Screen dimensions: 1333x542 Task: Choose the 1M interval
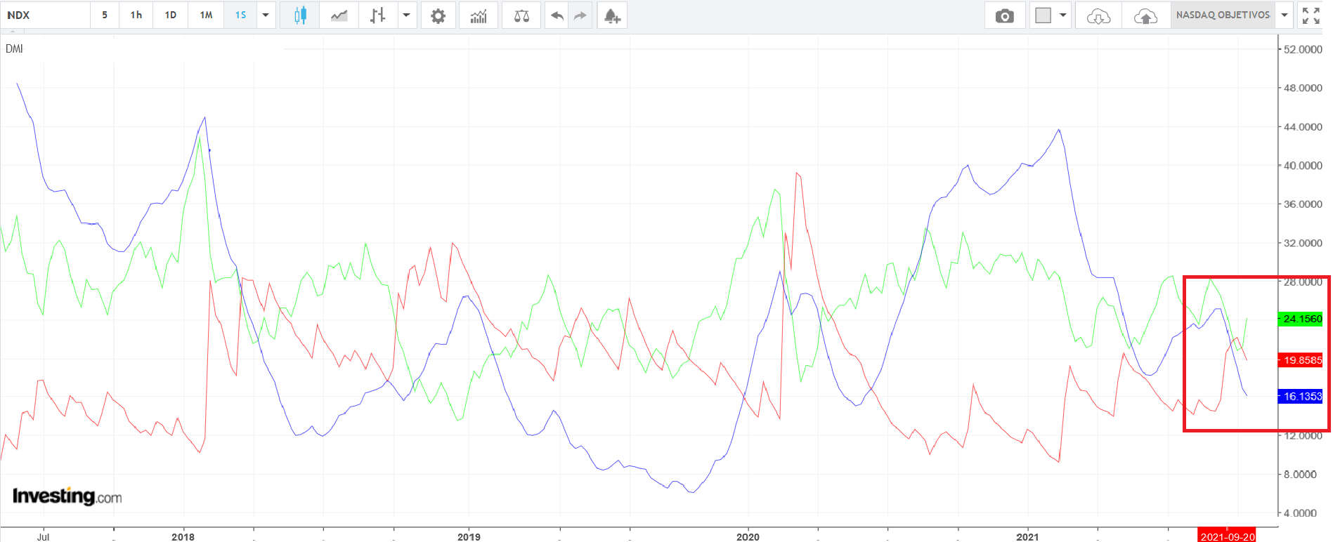(206, 15)
